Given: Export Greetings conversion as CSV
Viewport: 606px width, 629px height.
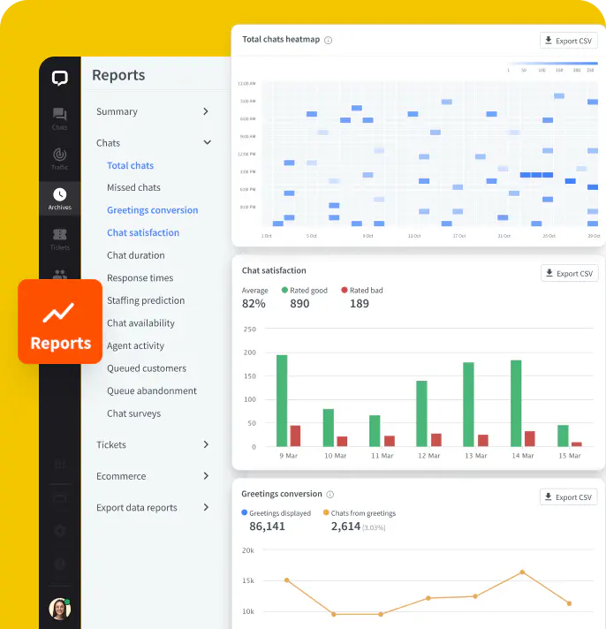Looking at the screenshot, I should 568,497.
